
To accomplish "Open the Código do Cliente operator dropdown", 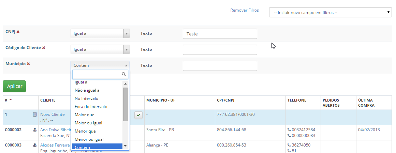I will [x=100, y=49].
